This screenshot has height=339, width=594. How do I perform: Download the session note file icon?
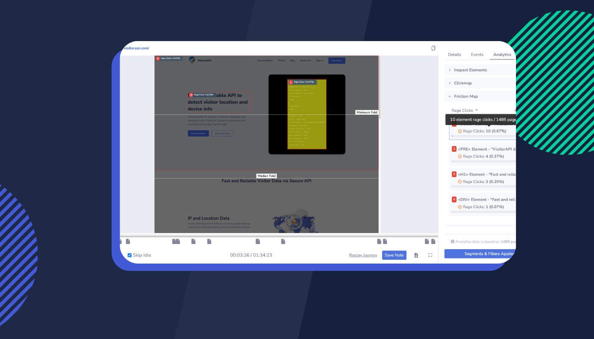pos(416,255)
